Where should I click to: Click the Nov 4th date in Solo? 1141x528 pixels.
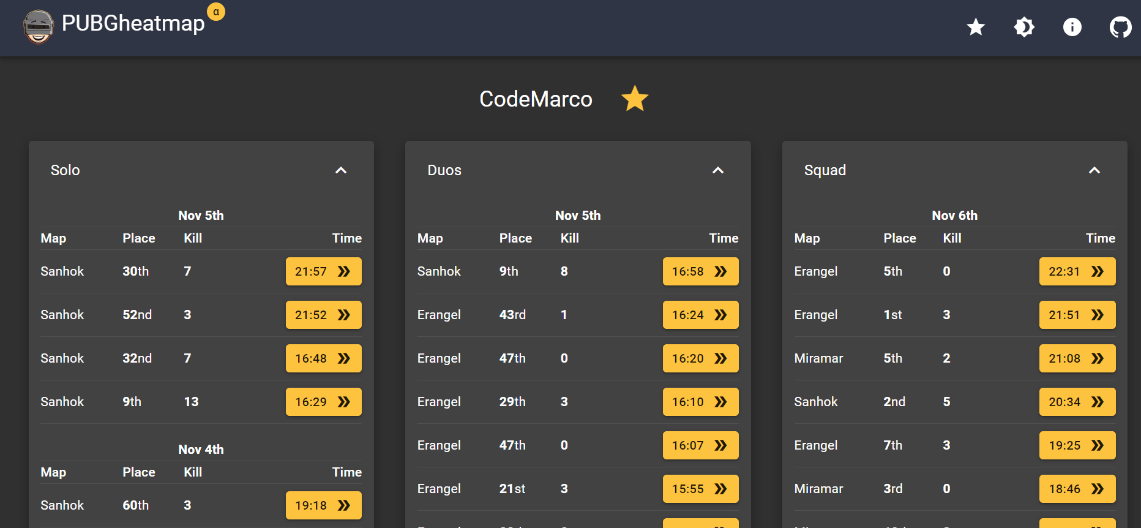click(x=201, y=450)
